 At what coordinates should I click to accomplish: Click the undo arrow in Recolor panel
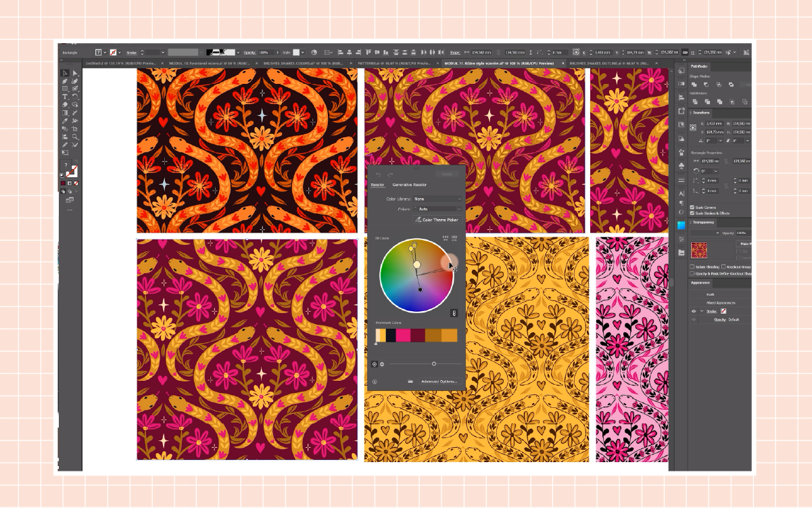click(379, 175)
